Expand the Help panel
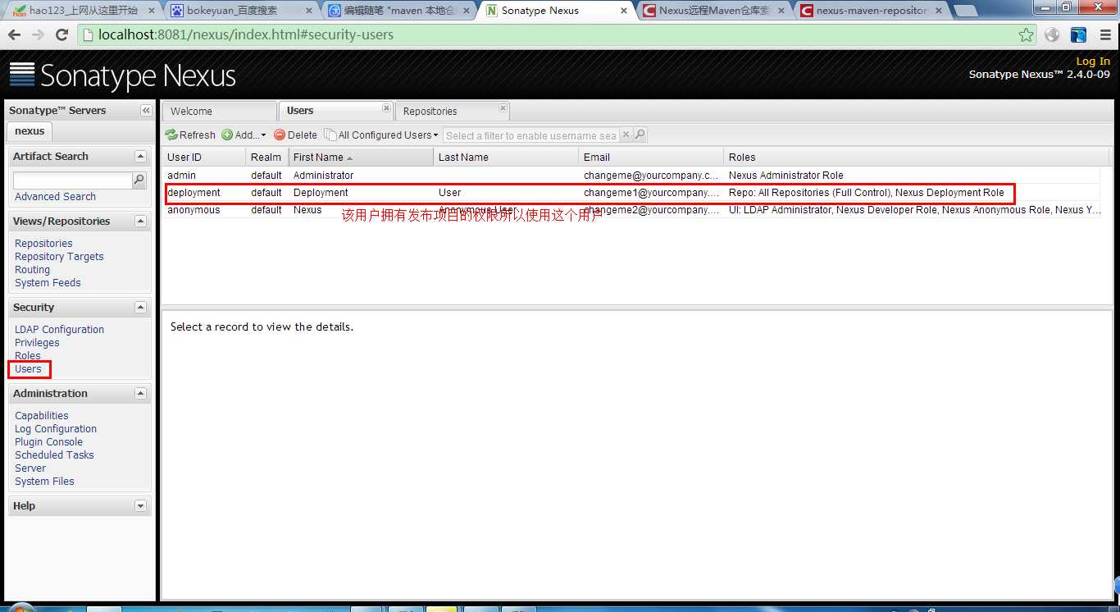 [140, 505]
